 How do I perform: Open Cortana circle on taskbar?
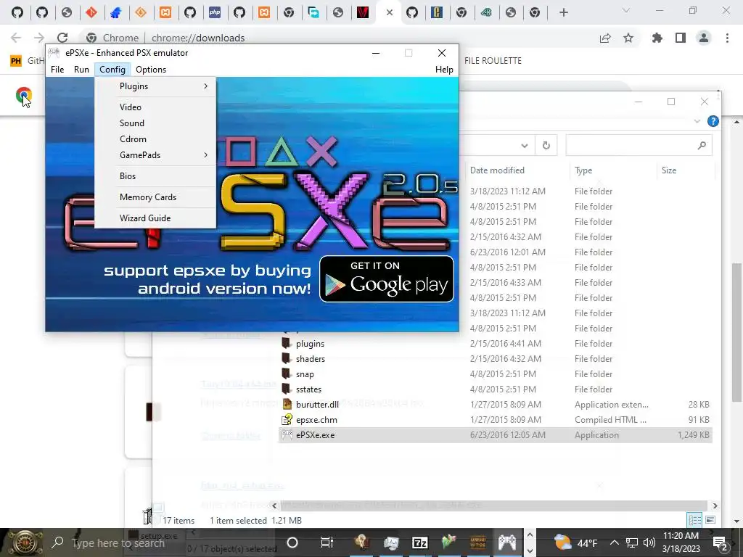coord(292,542)
